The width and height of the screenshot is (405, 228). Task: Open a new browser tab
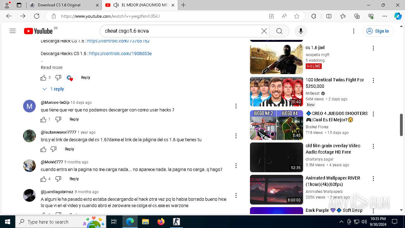[x=183, y=5]
